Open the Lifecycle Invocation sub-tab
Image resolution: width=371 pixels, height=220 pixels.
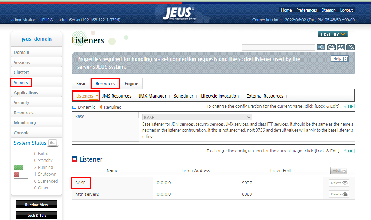(220, 96)
